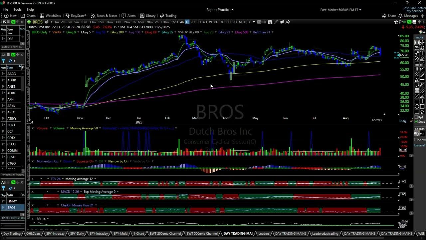426x240 pixels.
Task: Switch to the SPY-Daily layout tab
Action: click(x=77, y=234)
